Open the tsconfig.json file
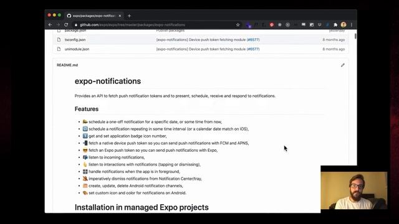The width and height of the screenshot is (399, 224). coord(75,40)
